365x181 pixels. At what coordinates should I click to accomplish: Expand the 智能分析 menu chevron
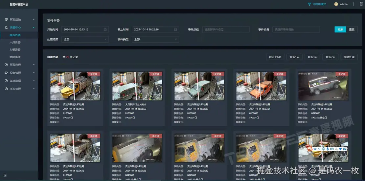click(x=34, y=65)
